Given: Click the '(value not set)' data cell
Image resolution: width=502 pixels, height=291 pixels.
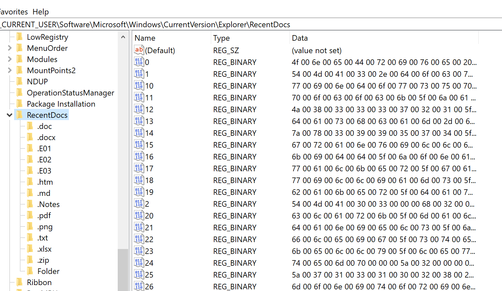Looking at the screenshot, I should click(317, 50).
